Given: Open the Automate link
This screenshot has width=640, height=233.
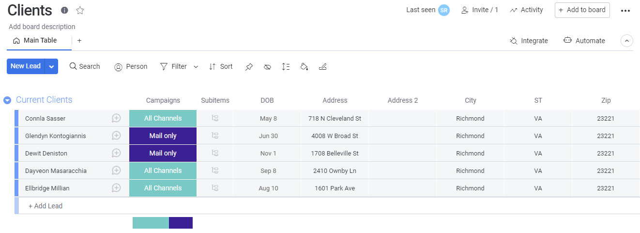Looking at the screenshot, I should (584, 41).
